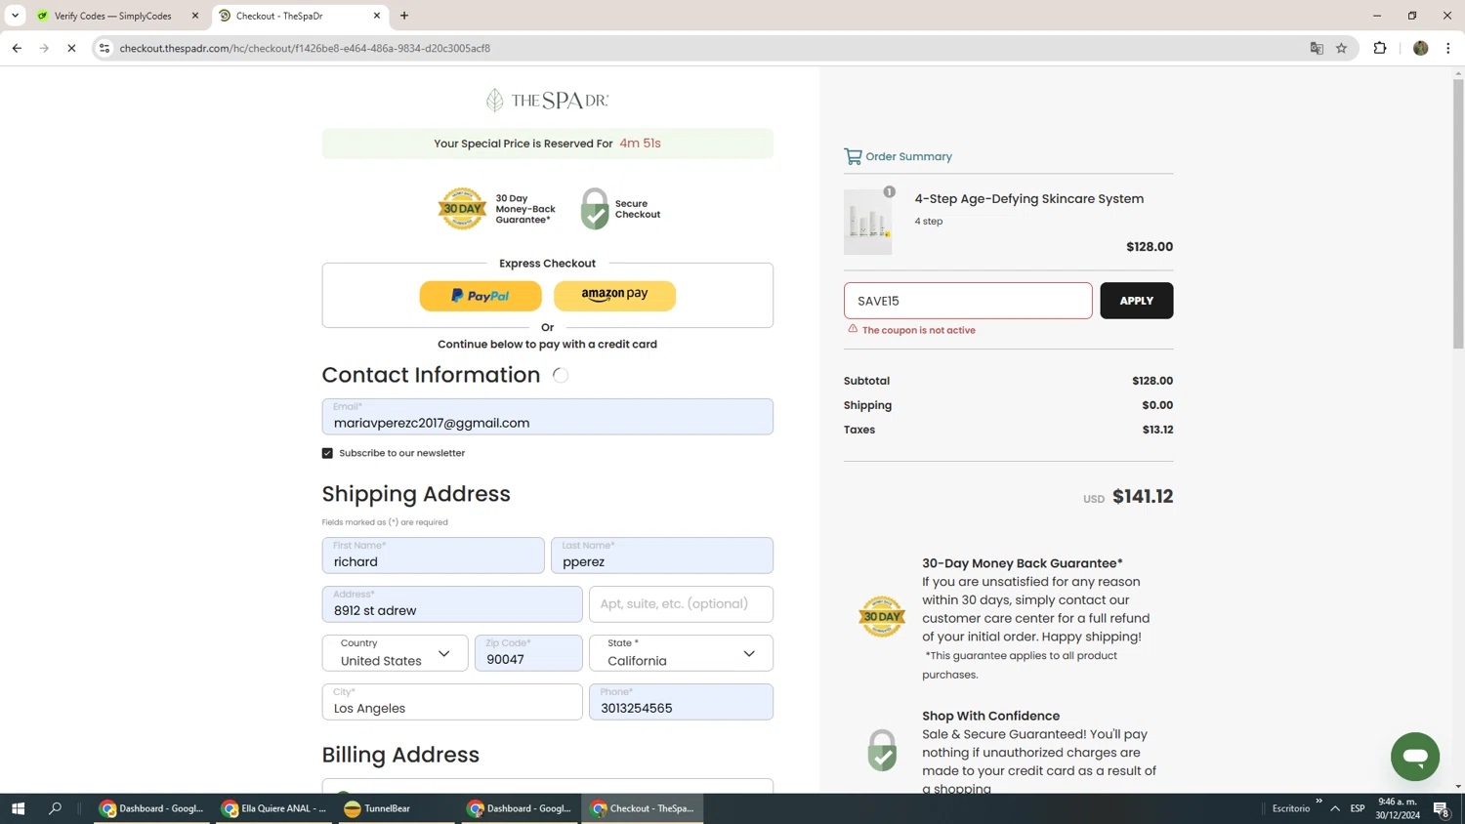1465x824 pixels.
Task: Click the page vertical scrollbar
Action: (x=1458, y=215)
